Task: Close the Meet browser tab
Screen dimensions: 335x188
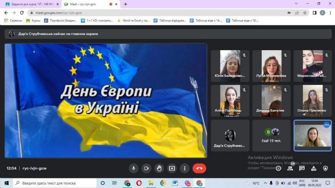Action: click(x=116, y=4)
